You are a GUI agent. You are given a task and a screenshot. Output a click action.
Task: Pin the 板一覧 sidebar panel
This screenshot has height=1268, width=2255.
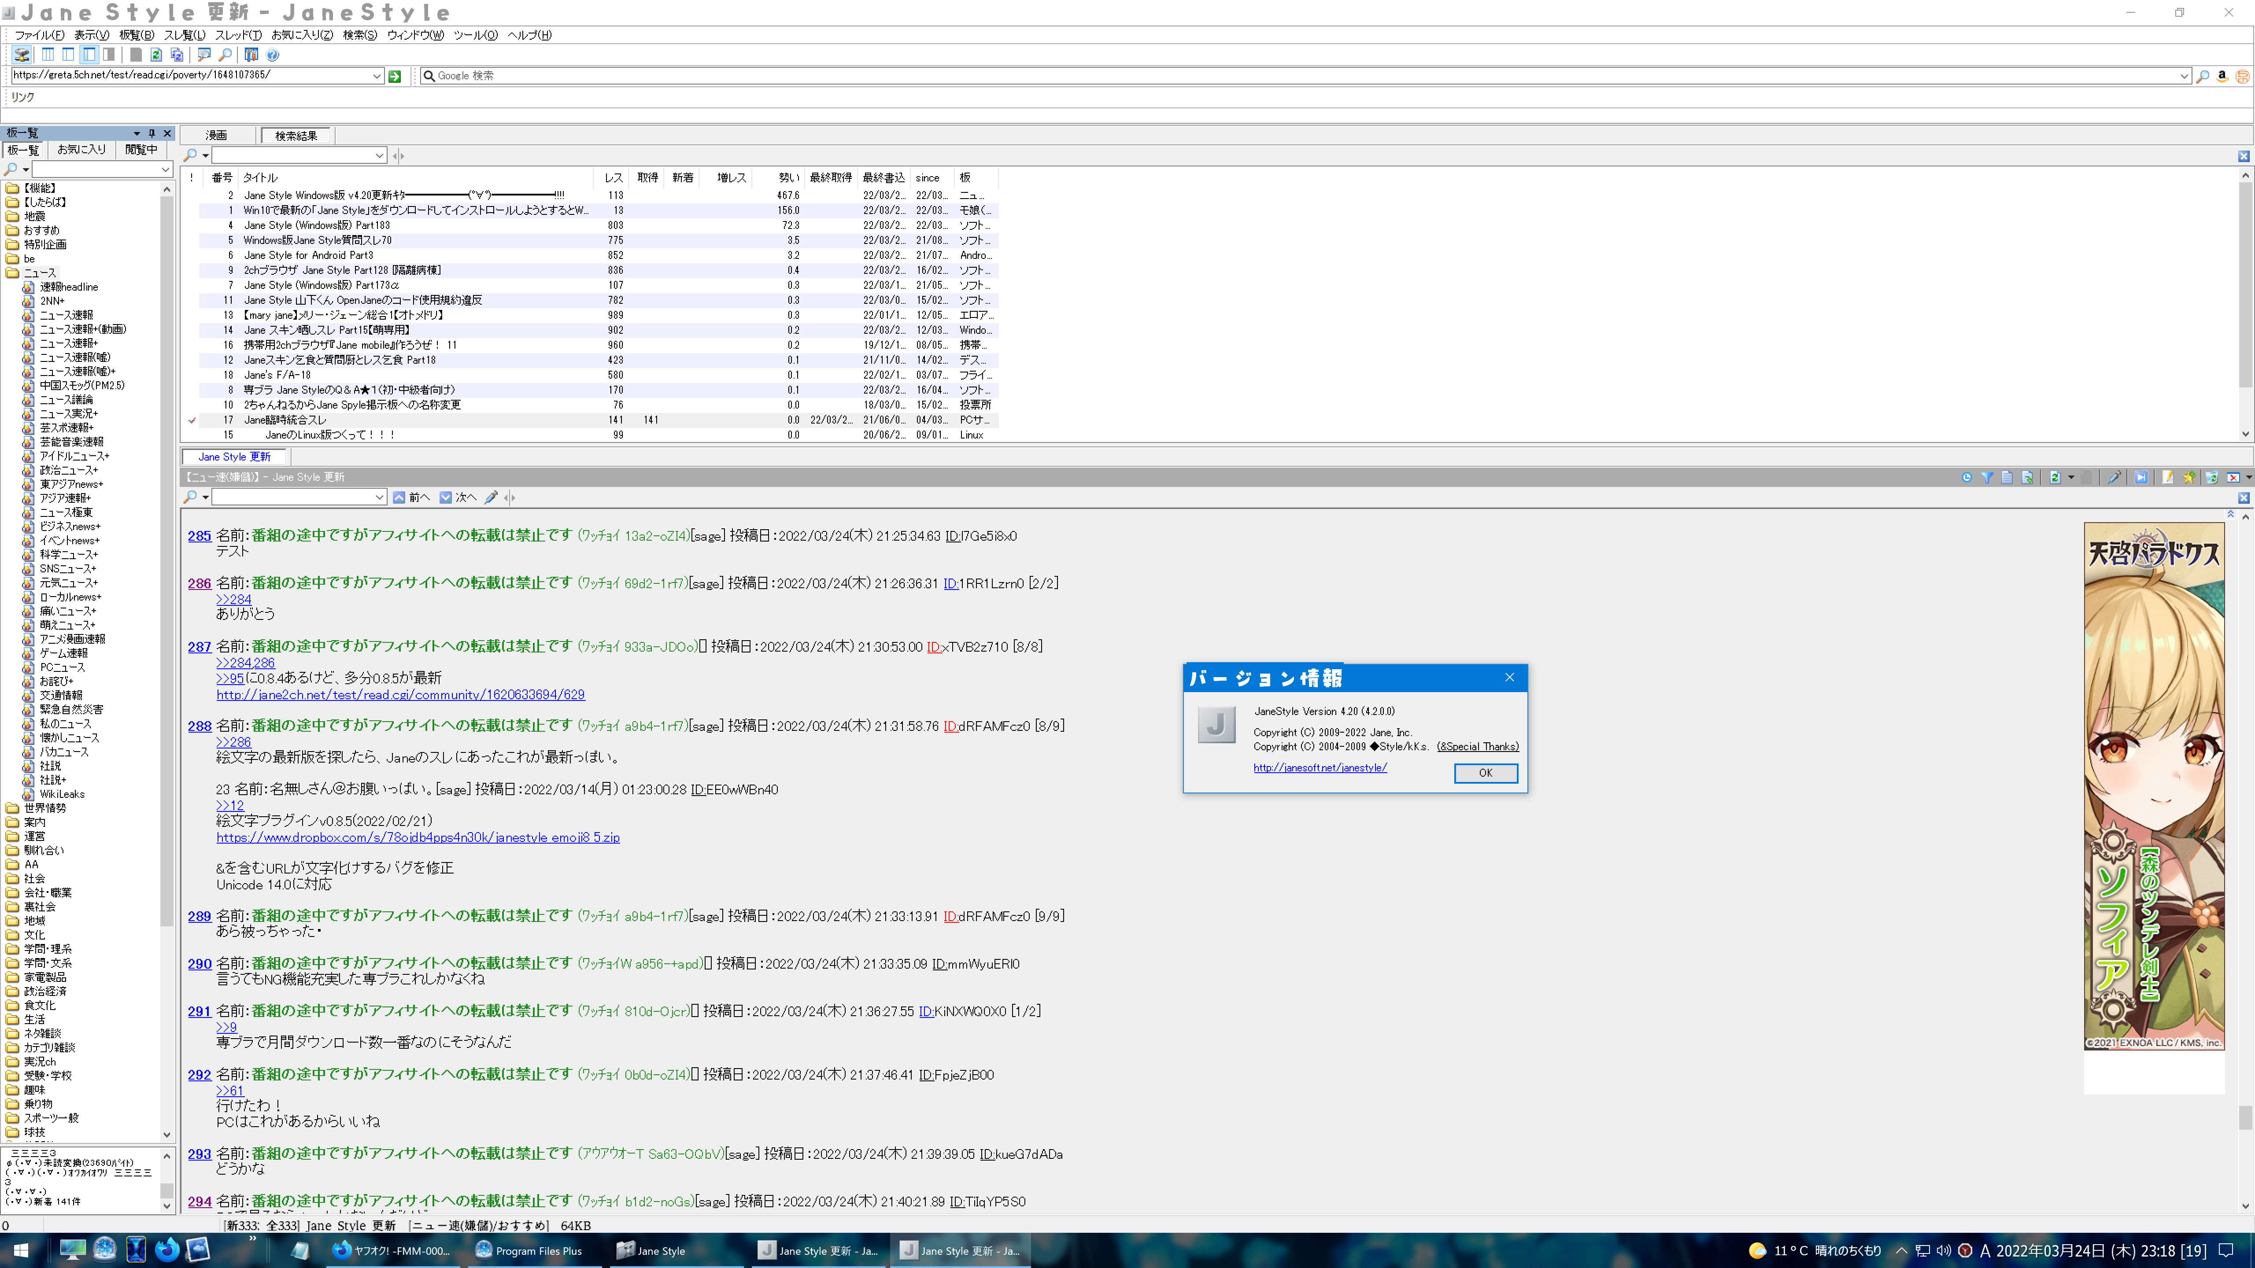click(x=152, y=133)
